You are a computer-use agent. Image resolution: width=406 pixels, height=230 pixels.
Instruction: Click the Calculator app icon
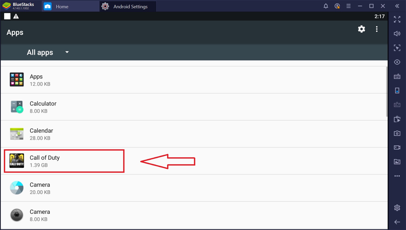[x=17, y=107]
